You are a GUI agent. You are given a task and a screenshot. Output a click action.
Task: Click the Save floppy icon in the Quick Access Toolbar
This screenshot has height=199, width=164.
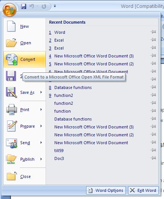coord(24,6)
